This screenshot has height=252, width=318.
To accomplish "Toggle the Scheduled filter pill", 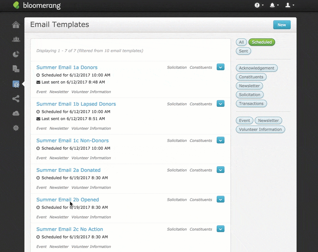I will [261, 42].
